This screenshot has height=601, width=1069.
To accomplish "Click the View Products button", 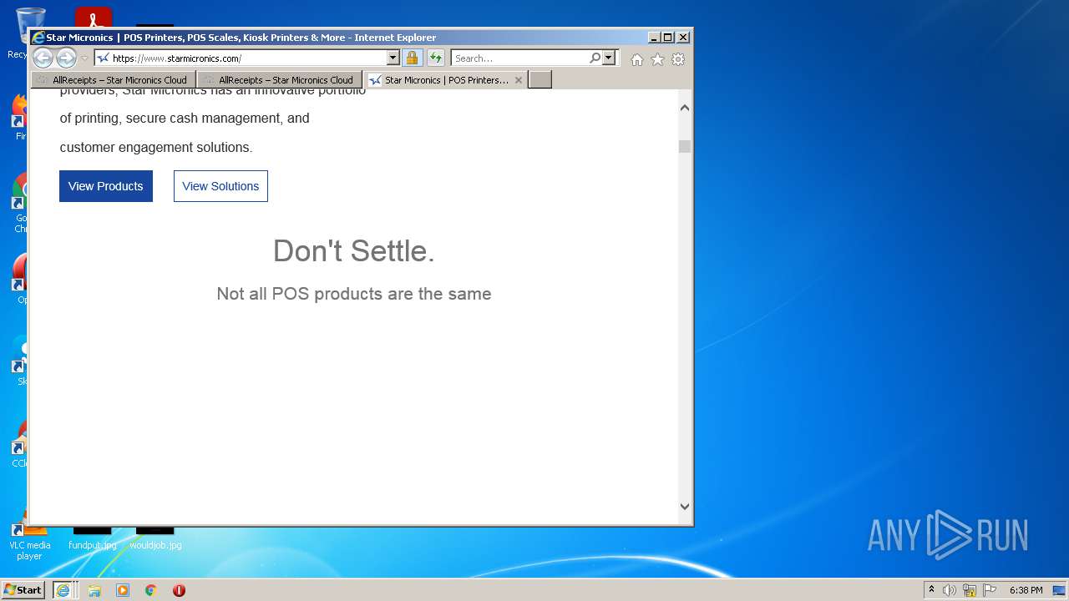I will (x=106, y=186).
